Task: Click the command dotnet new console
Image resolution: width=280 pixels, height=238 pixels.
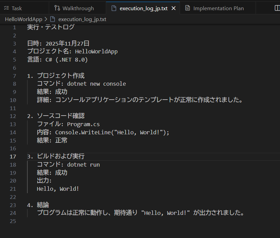Action: click(96, 84)
